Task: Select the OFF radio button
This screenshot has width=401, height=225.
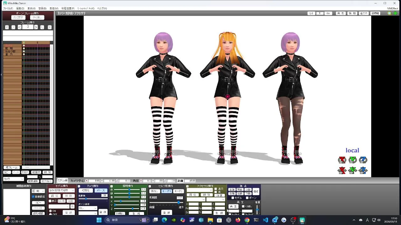Action: coord(50,214)
